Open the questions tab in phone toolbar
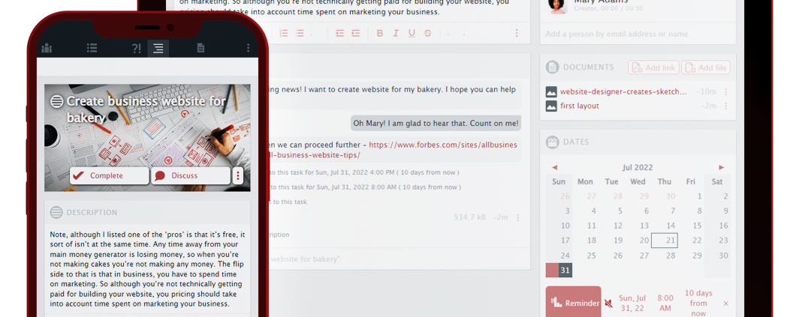This screenshot has width=811, height=317. pyautogui.click(x=136, y=49)
